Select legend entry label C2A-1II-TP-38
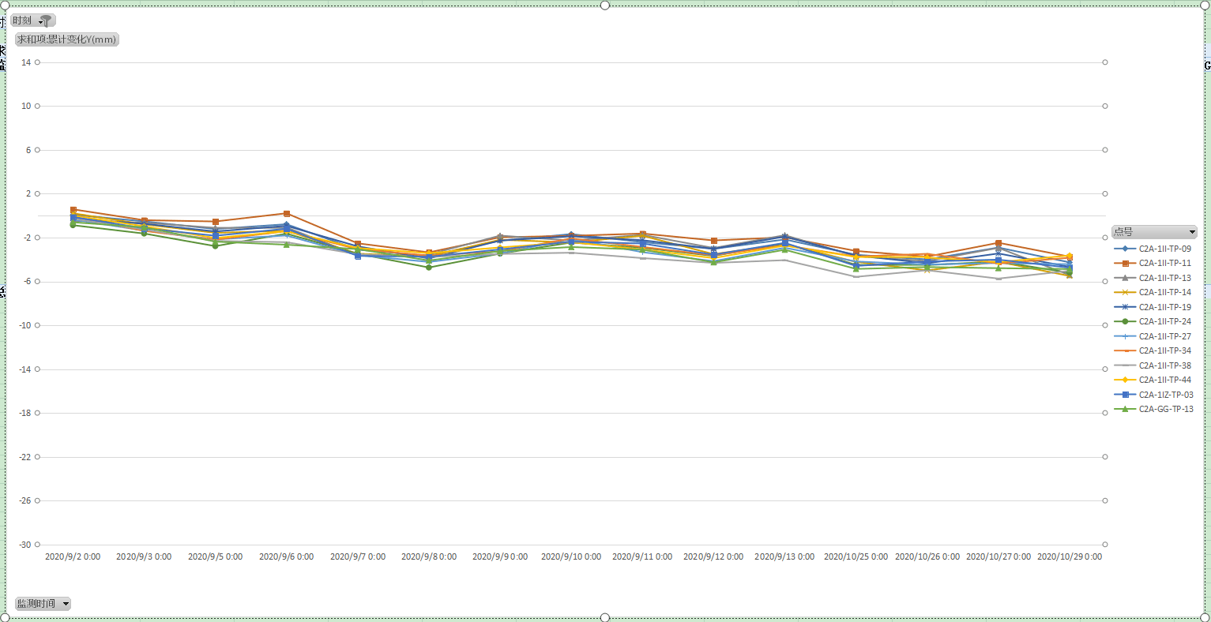Image resolution: width=1211 pixels, height=622 pixels. (1164, 365)
